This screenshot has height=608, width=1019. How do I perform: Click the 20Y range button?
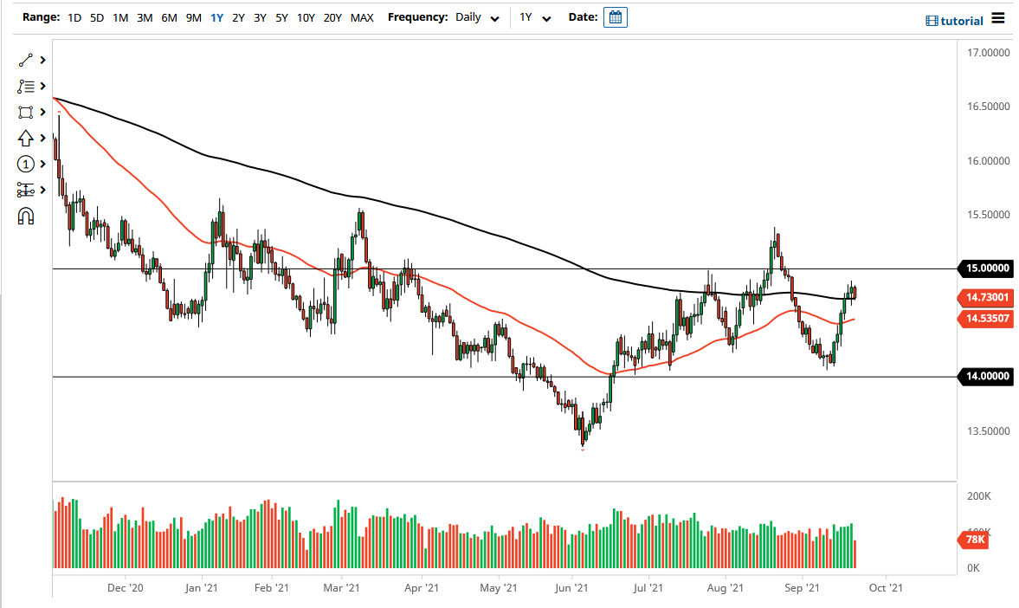click(331, 16)
